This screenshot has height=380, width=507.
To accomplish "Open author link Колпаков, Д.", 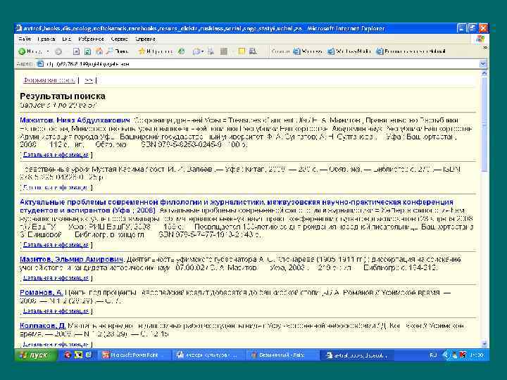I will tap(43, 325).
